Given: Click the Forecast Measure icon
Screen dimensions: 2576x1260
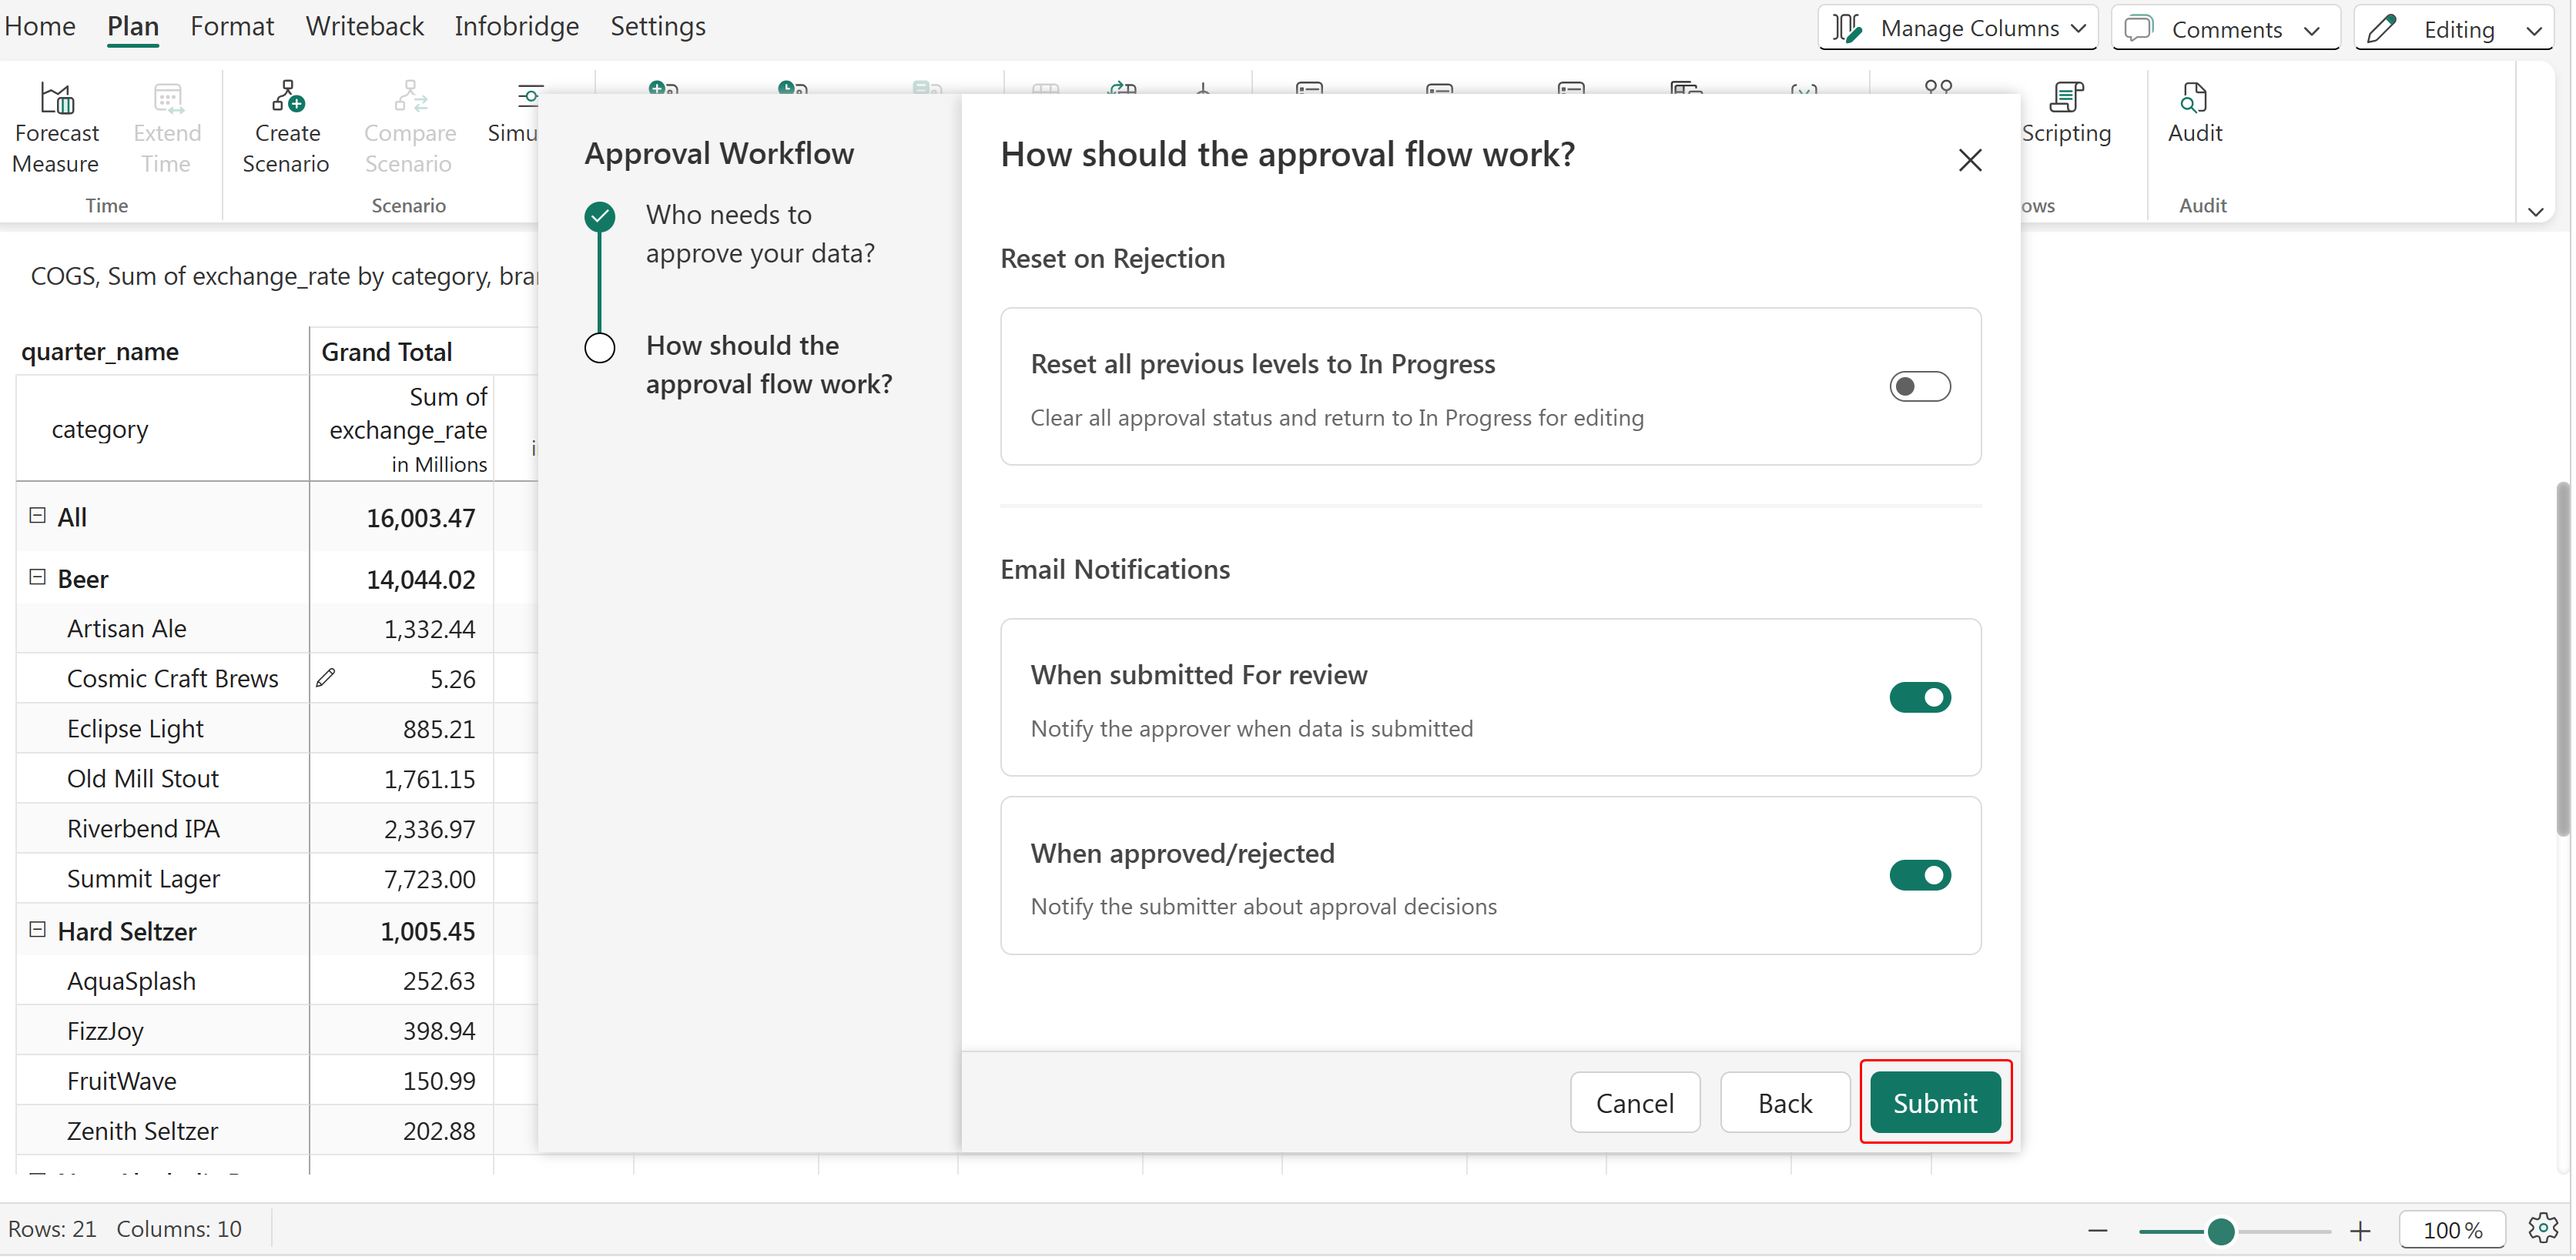Looking at the screenshot, I should tap(57, 98).
